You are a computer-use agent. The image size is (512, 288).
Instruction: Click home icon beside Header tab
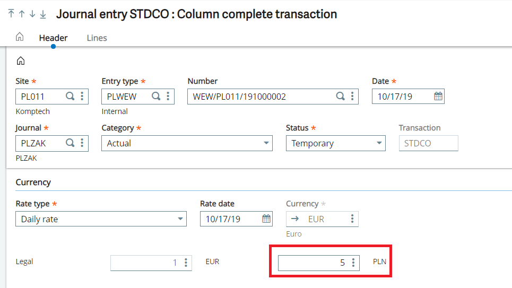coord(20,37)
